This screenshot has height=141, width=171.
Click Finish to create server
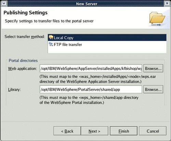point(123,131)
